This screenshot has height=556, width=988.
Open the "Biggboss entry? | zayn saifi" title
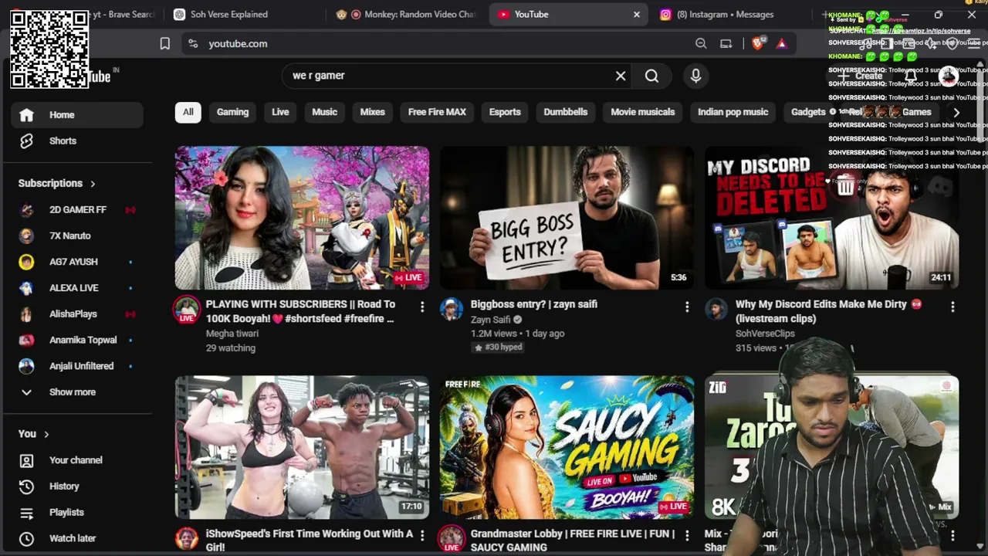tap(534, 304)
